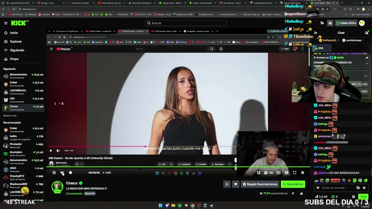372x209 pixels.
Task: Open Drops in the sidebar
Action: tap(14, 59)
